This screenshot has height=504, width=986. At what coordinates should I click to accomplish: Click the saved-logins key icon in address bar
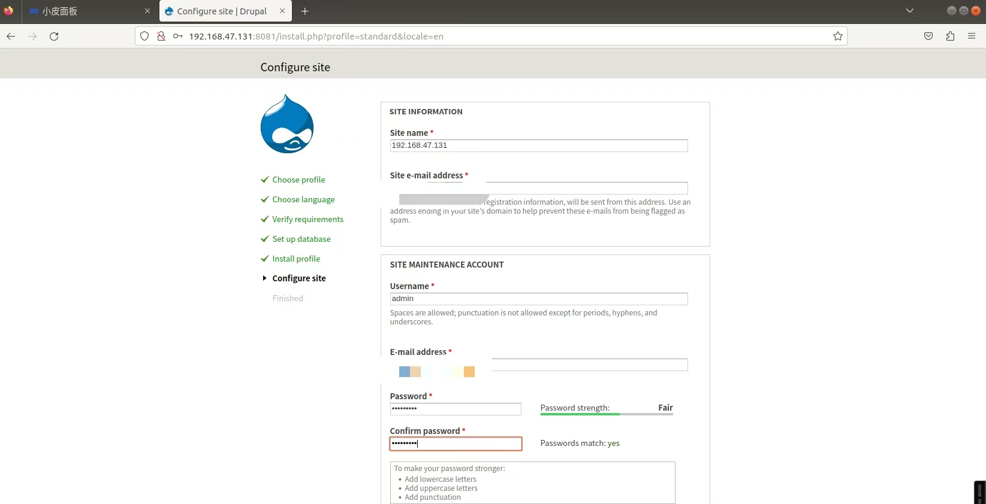point(178,37)
